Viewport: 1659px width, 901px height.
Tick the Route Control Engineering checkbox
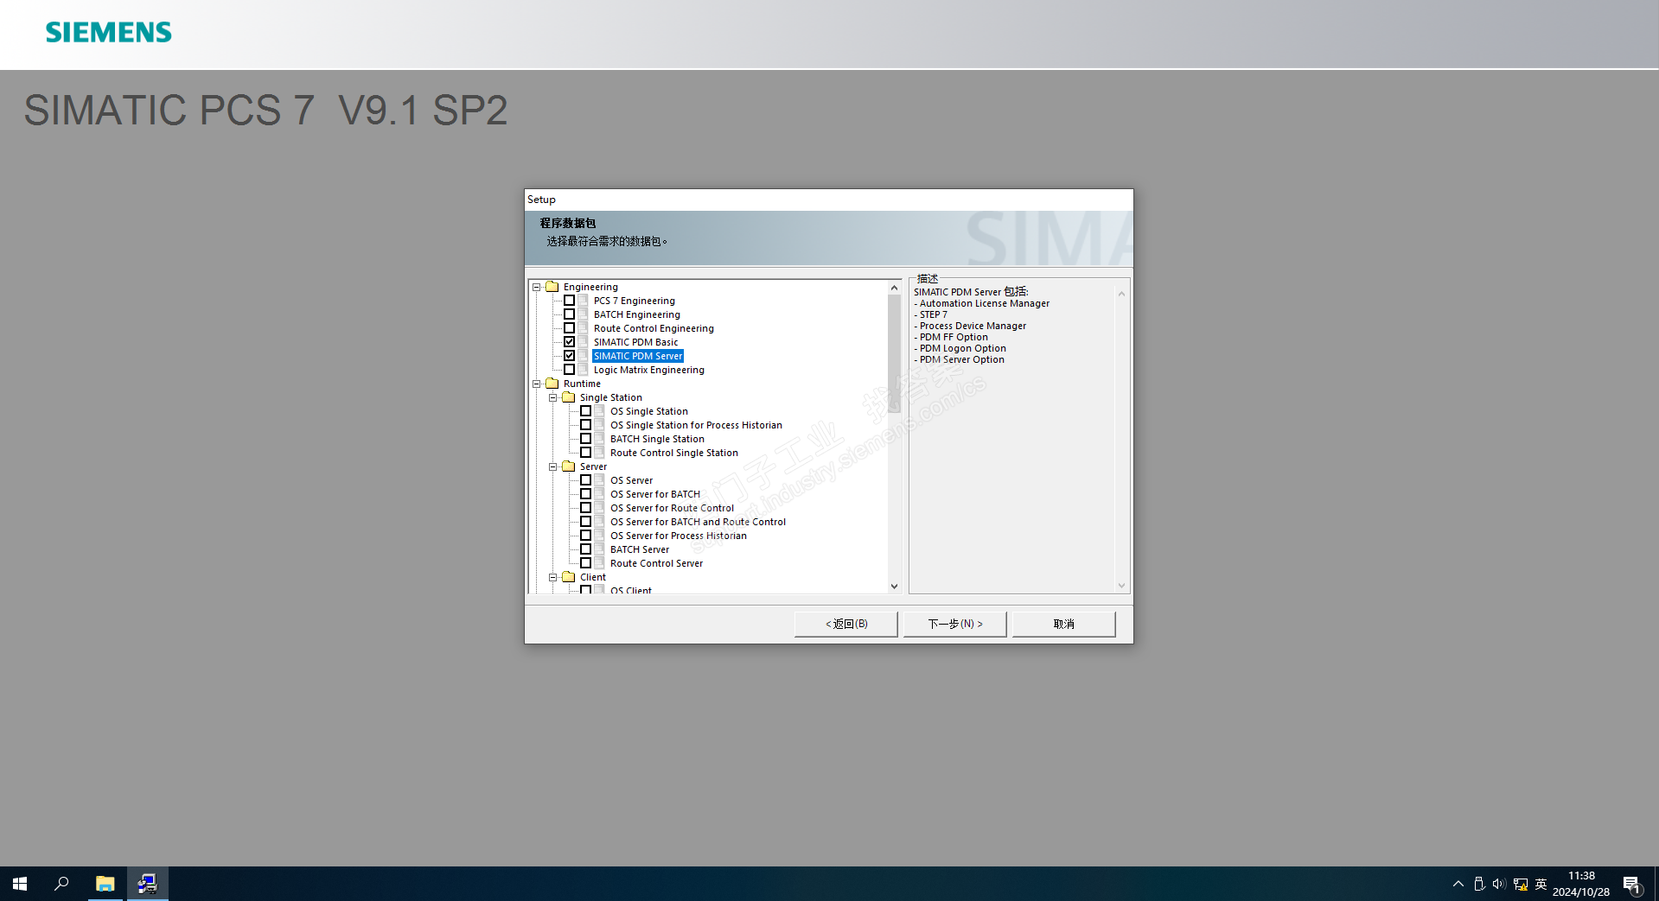pos(570,328)
